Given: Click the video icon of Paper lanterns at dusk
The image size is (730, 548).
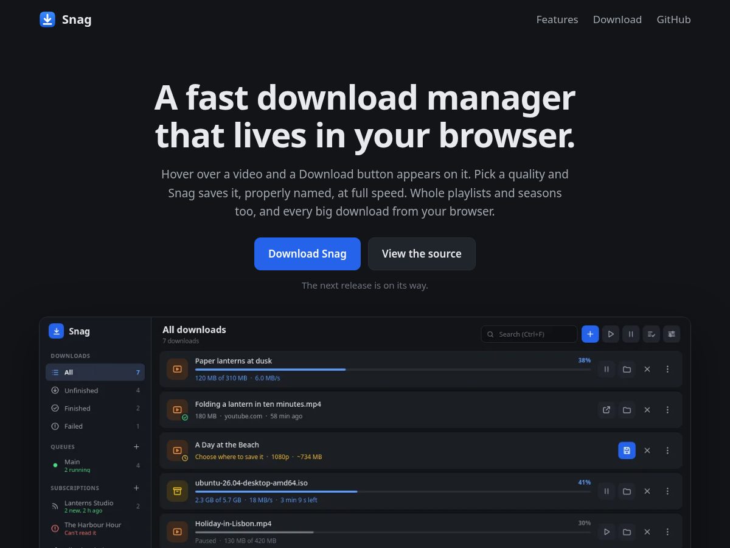Looking at the screenshot, I should (177, 369).
